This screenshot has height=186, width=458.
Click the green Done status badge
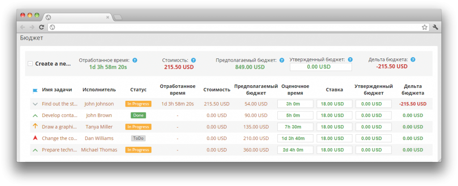point(138,115)
